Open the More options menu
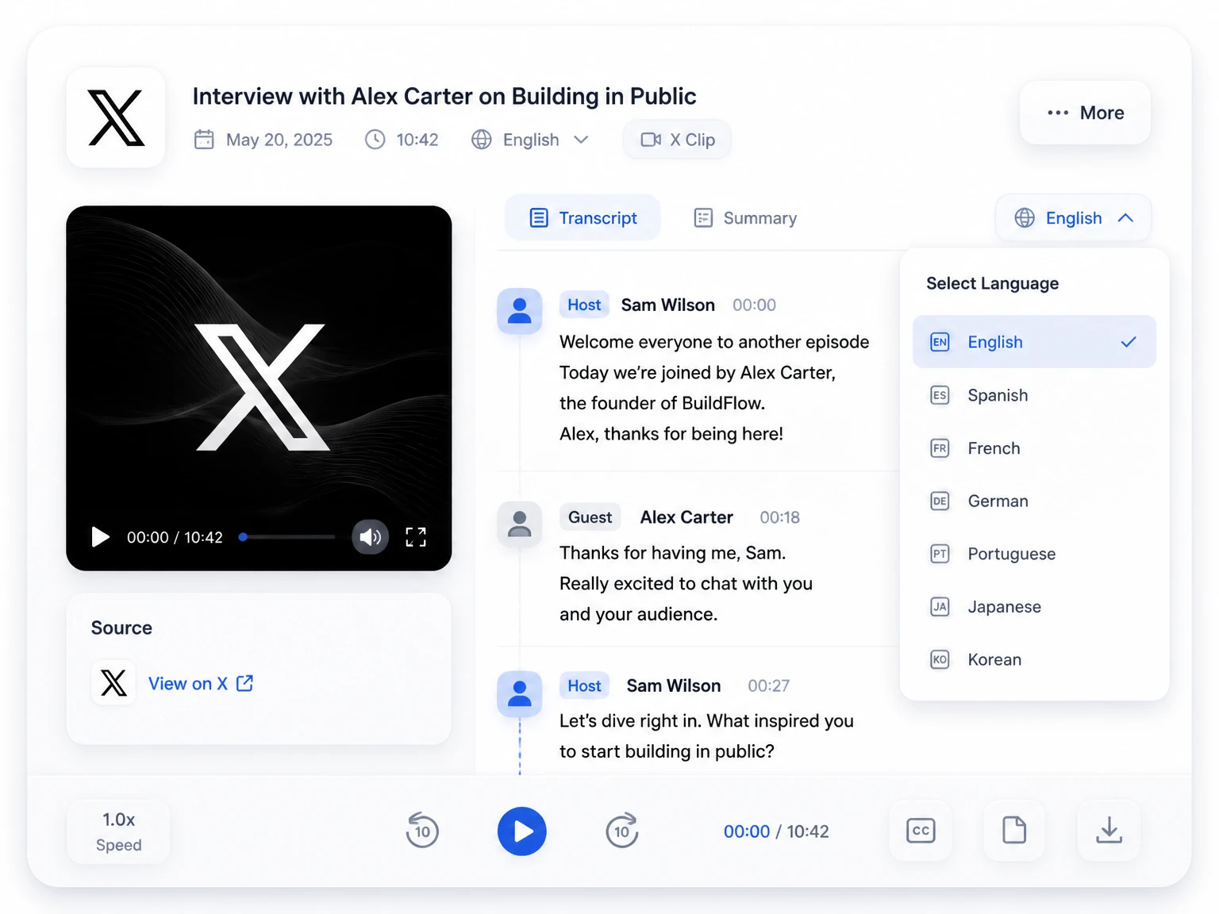The height and width of the screenshot is (914, 1219). pos(1085,113)
